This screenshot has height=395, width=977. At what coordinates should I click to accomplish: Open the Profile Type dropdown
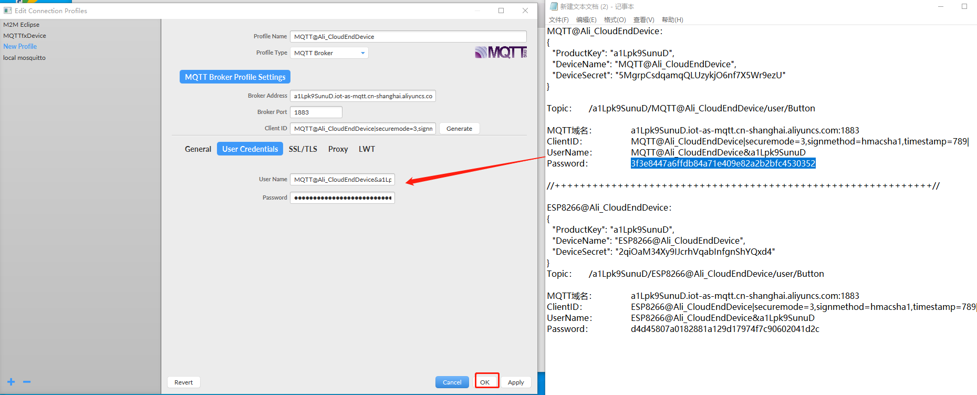coord(329,53)
